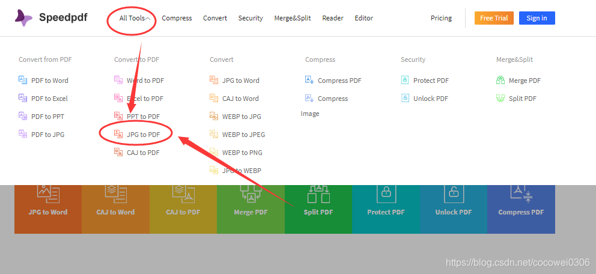Go to the Pricing page
This screenshot has height=274, width=596.
coord(441,18)
